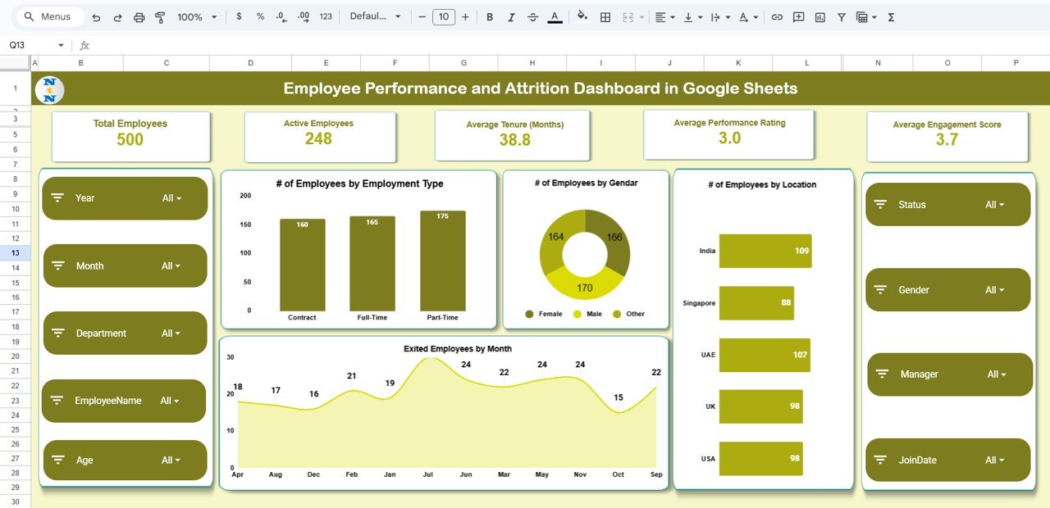Select the insert link icon
Image resolution: width=1050 pixels, height=508 pixels.
tap(777, 16)
